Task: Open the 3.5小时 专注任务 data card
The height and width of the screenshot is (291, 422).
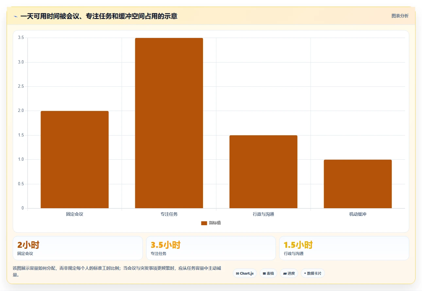Action: [211, 248]
